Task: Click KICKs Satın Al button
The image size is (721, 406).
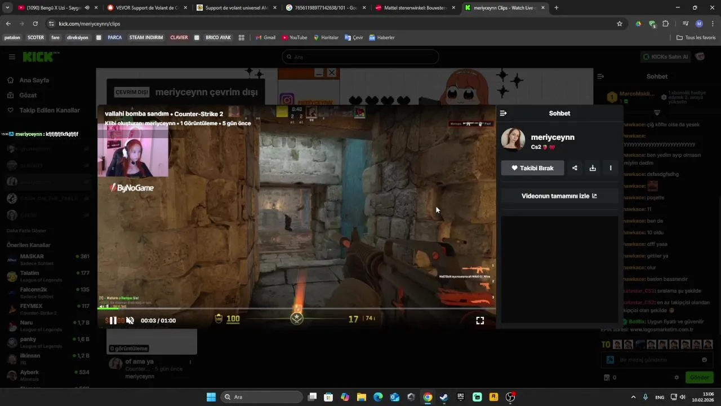Action: coord(666,57)
